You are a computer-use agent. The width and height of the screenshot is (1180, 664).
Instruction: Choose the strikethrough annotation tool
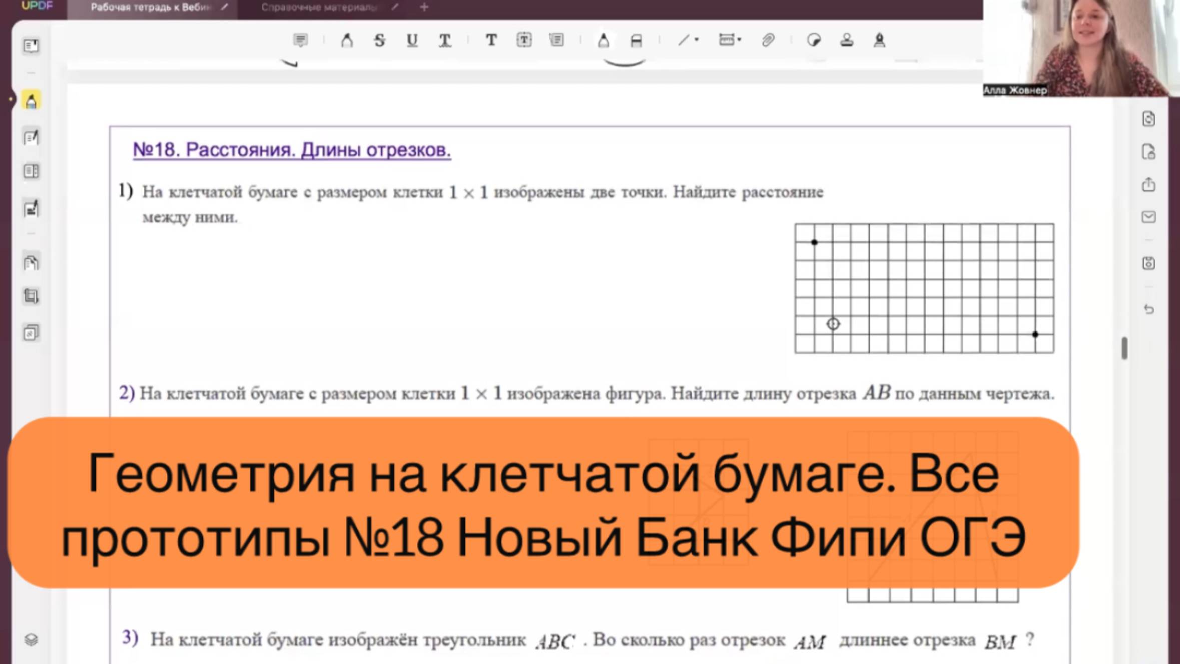[x=379, y=40]
